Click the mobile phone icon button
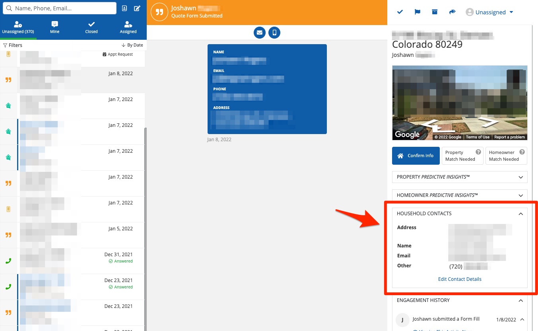 click(x=274, y=33)
